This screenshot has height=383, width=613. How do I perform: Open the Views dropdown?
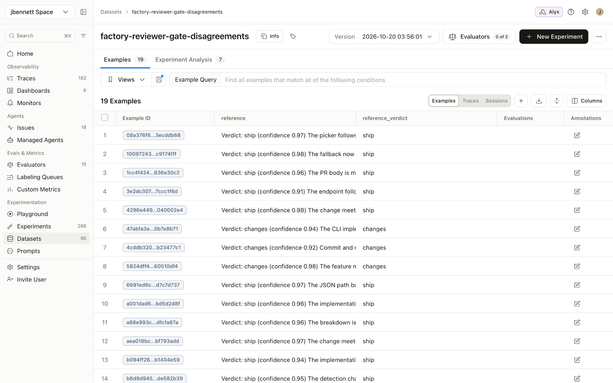[126, 80]
